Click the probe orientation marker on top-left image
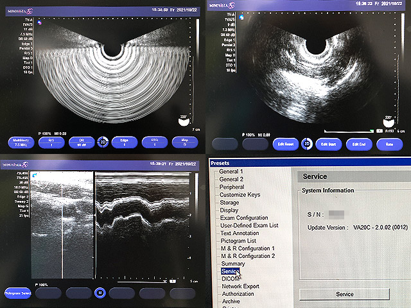Viewport: 411px width, 308px height. click(39, 22)
